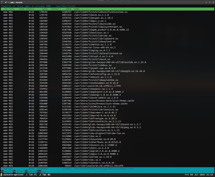Viewport: 215px width, 177px height.
Task: Select the libleveldb.so.1.23.0 row
Action: pos(107,62)
